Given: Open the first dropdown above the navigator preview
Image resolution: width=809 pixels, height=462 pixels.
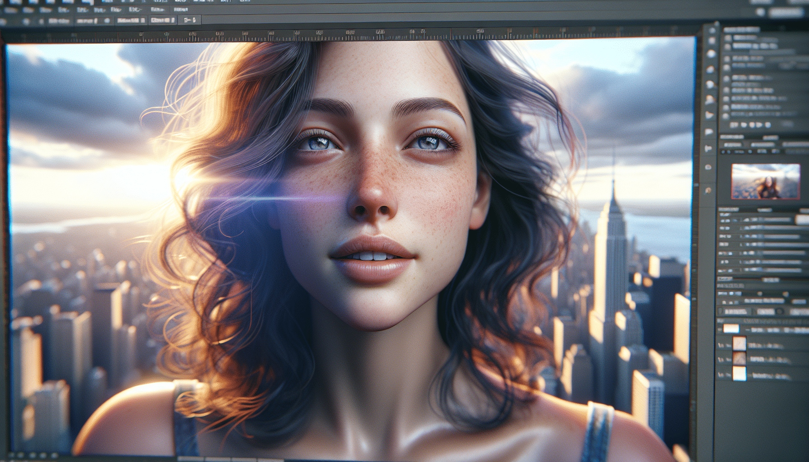Looking at the screenshot, I should pyautogui.click(x=732, y=144).
